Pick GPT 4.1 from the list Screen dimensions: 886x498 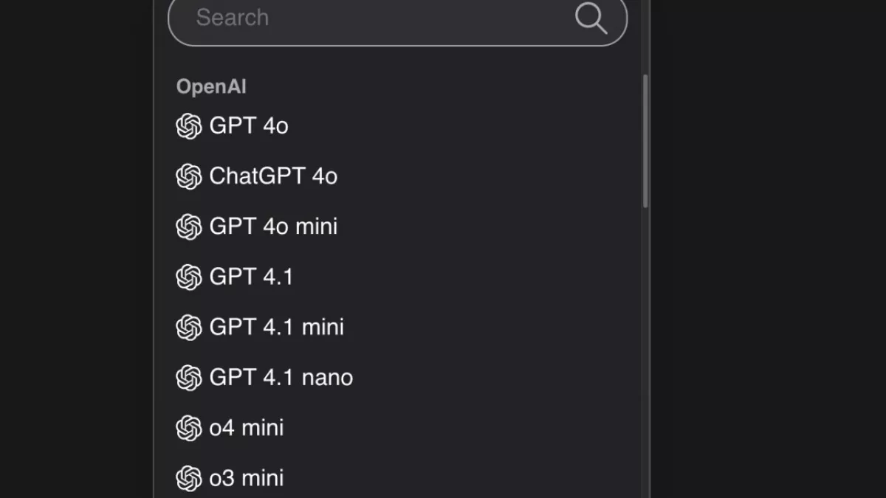251,277
